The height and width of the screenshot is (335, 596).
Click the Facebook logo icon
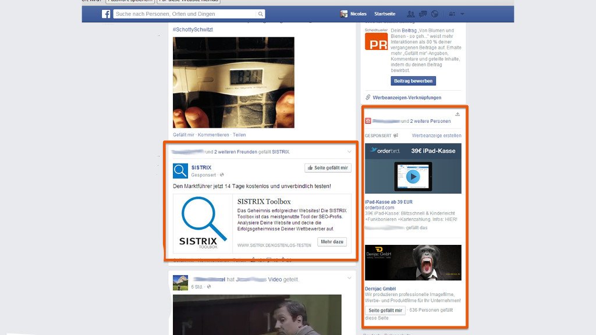[x=106, y=14]
